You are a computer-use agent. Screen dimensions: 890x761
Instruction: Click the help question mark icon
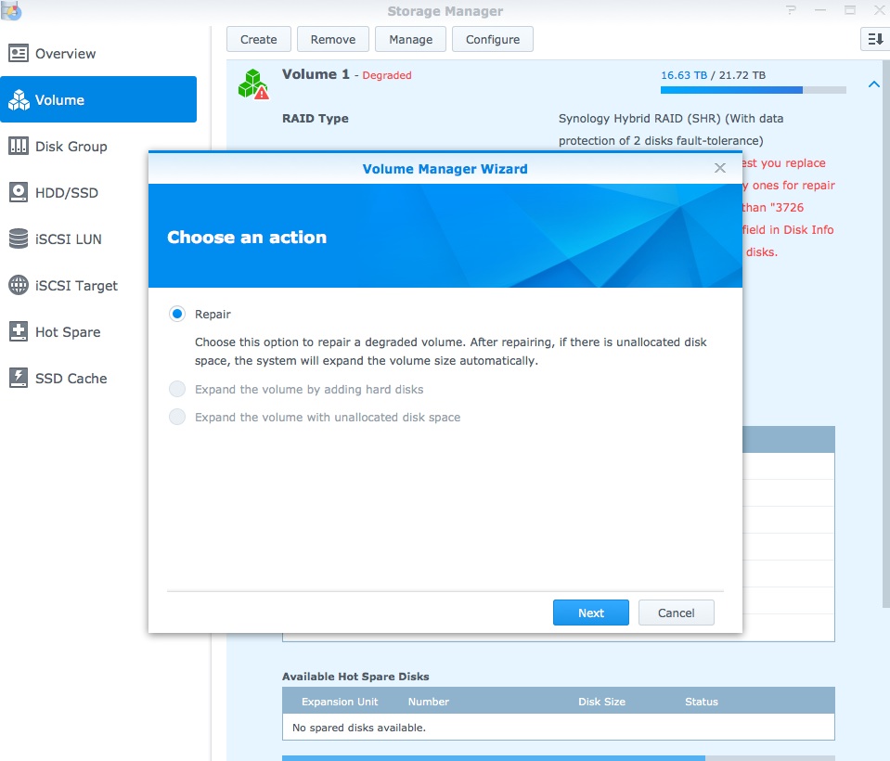tap(791, 10)
